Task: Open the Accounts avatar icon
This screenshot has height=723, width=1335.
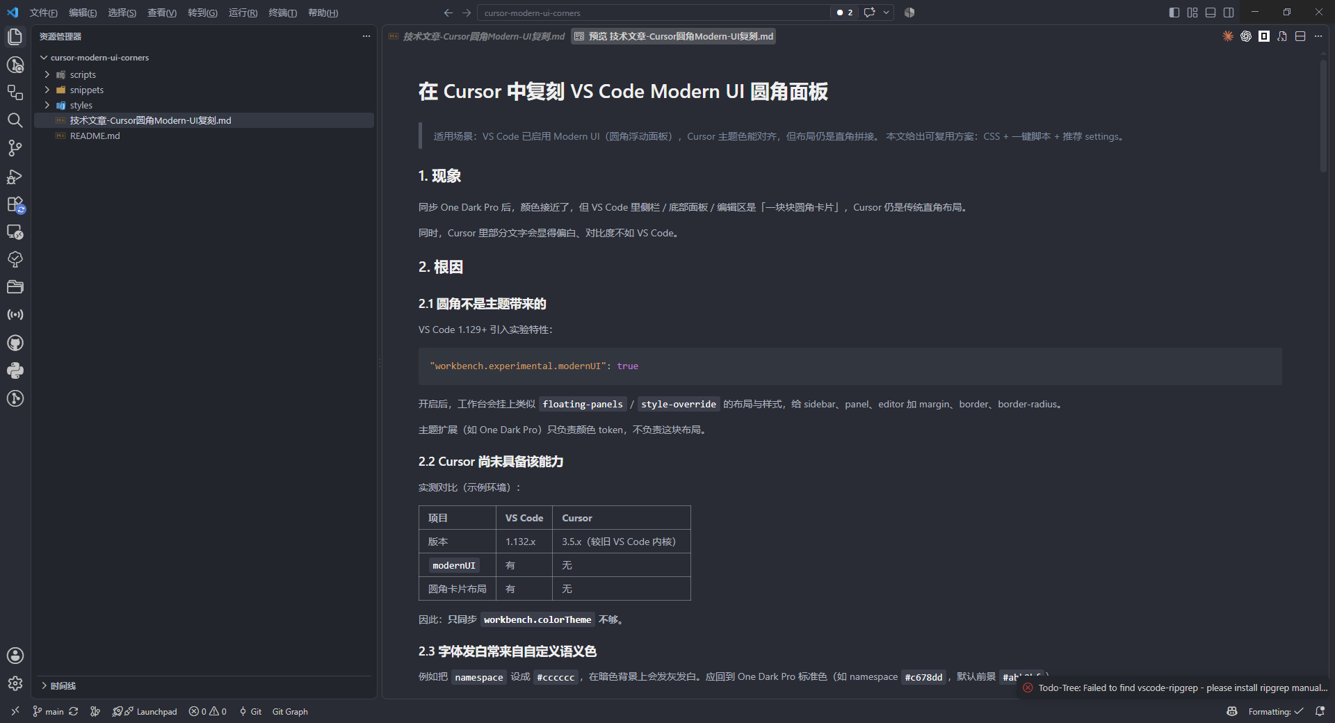Action: 15,656
